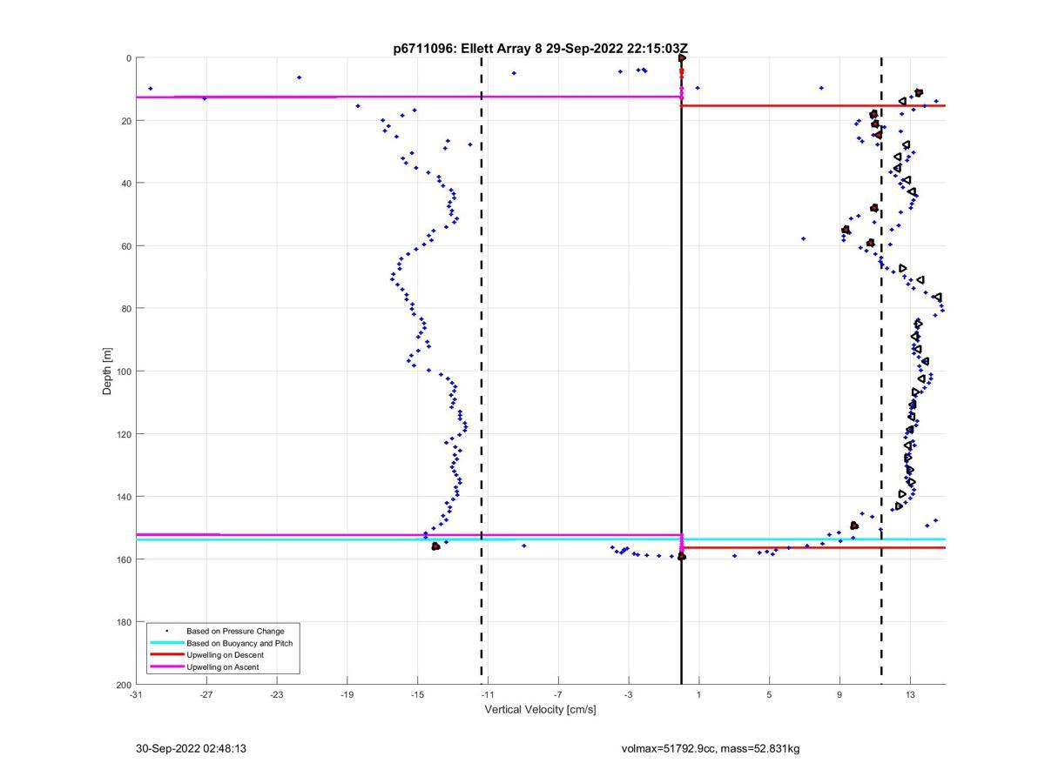The width and height of the screenshot is (1045, 770).
Task: Click the timestamp '30-Sep-2022 02:48:13'
Action: [191, 748]
